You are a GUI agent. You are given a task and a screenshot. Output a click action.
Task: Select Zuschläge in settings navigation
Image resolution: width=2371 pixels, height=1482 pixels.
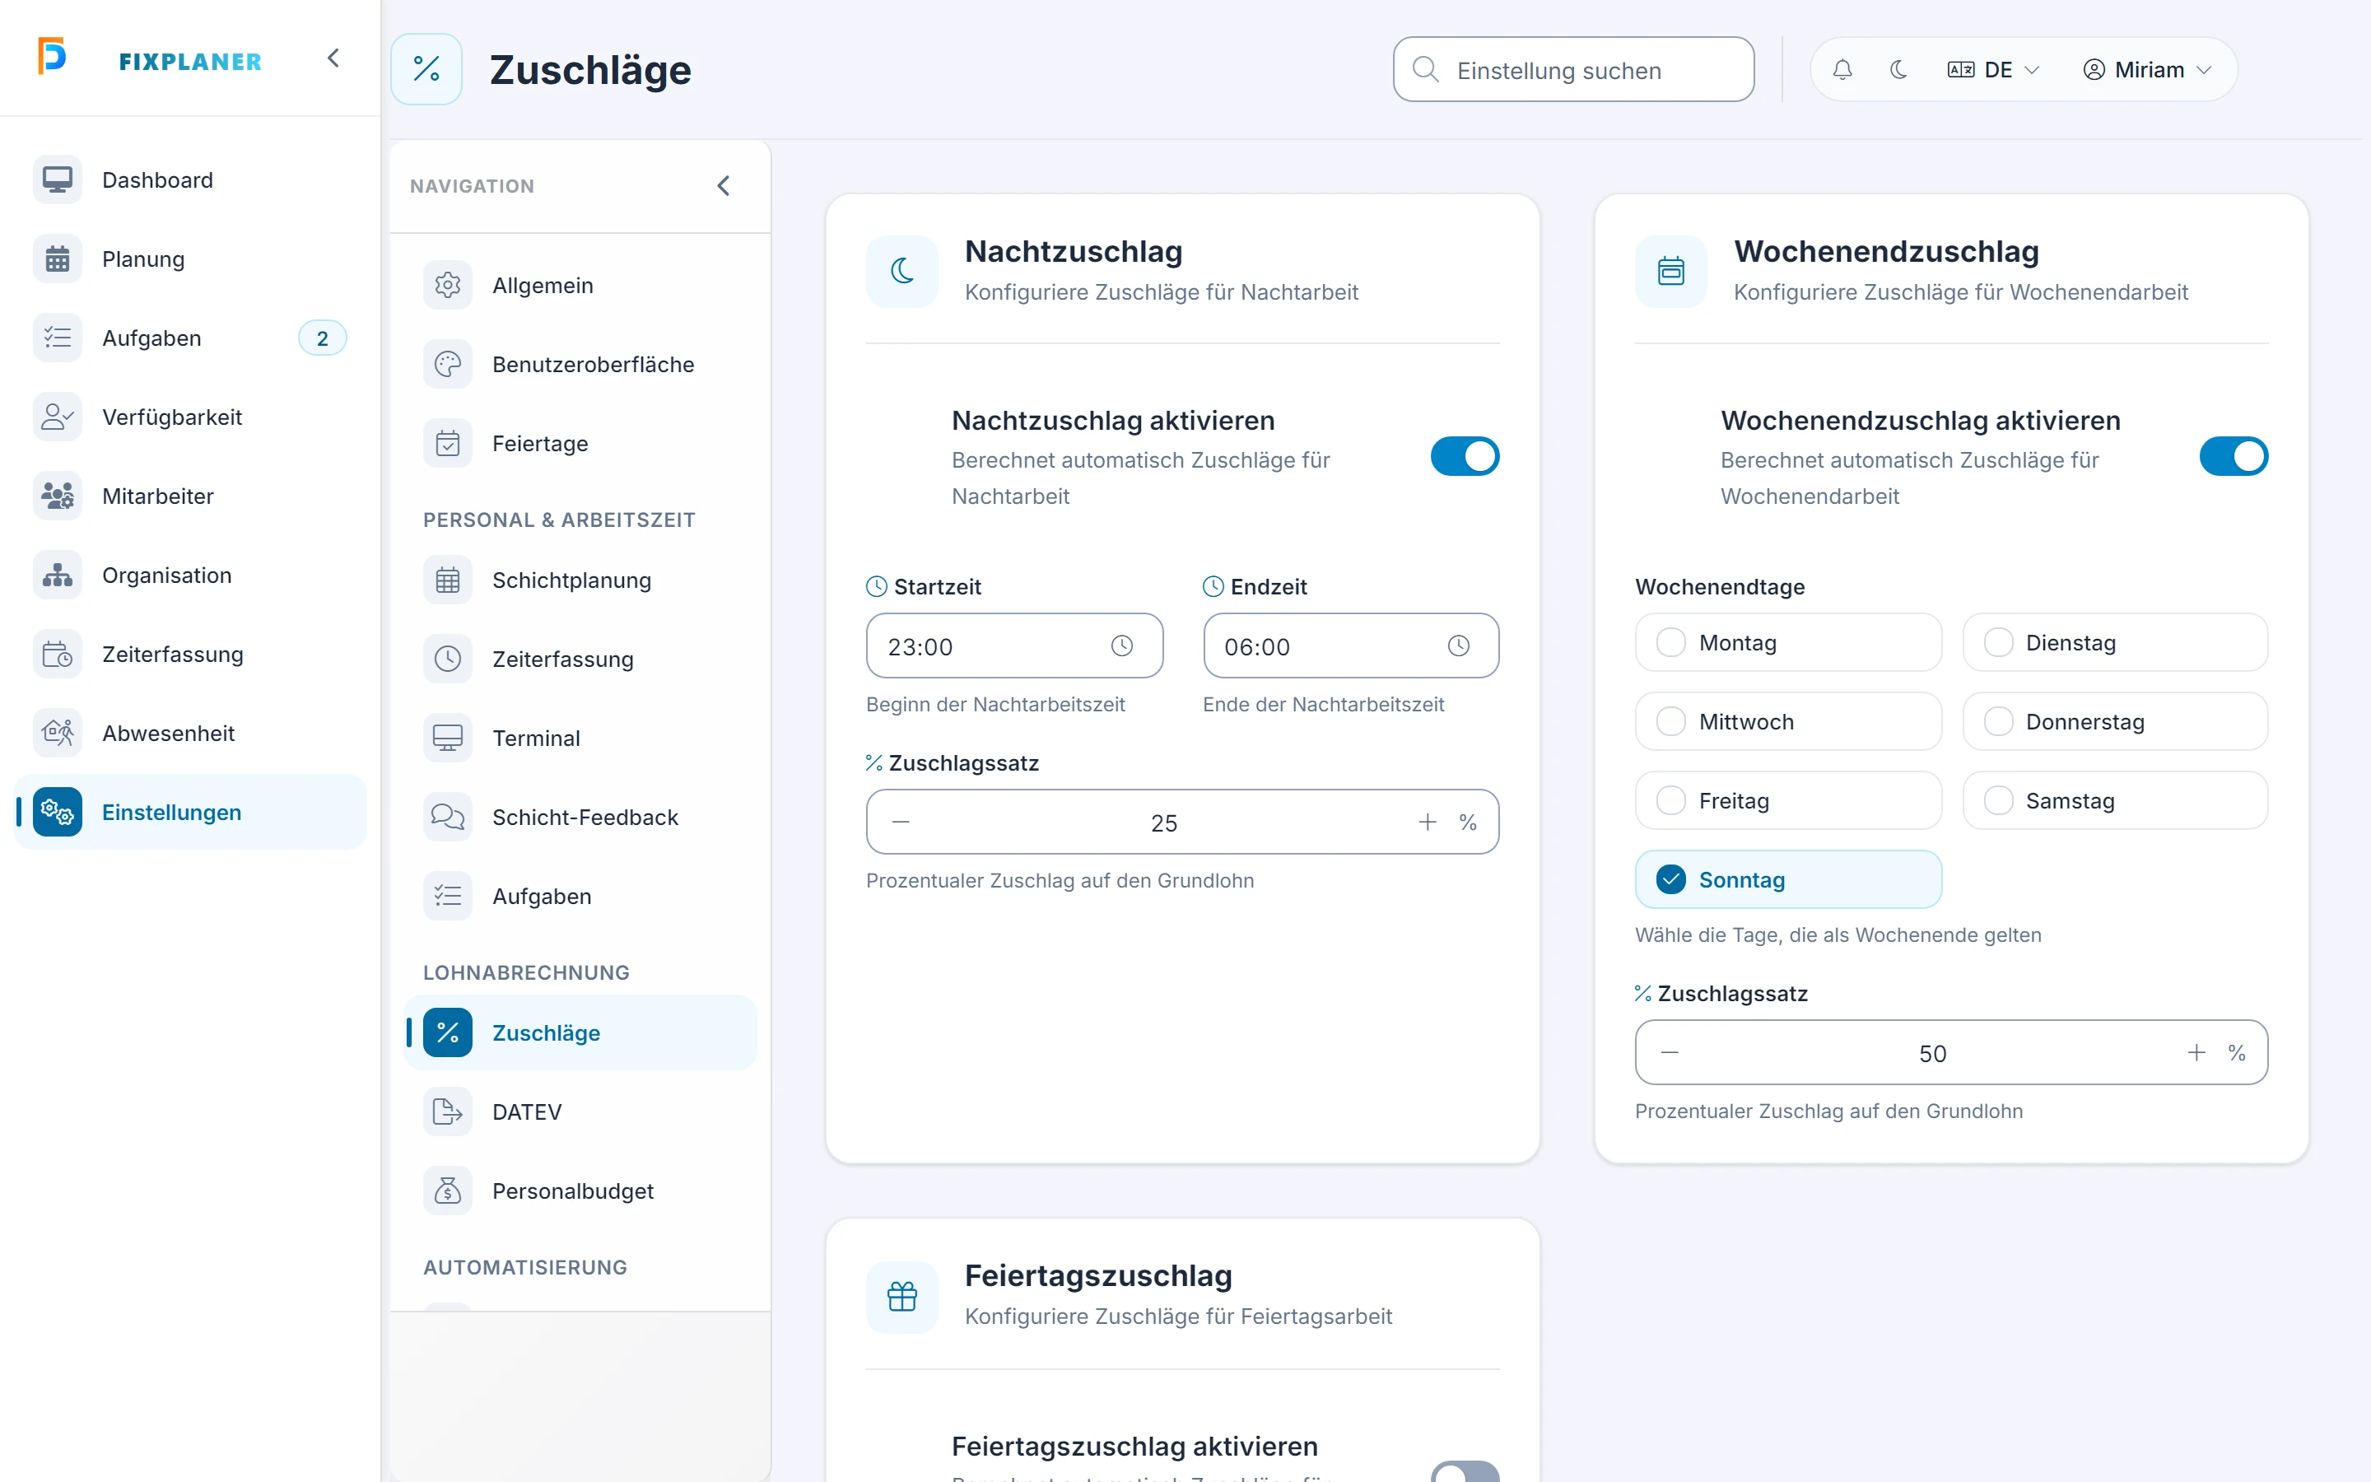pyautogui.click(x=580, y=1033)
